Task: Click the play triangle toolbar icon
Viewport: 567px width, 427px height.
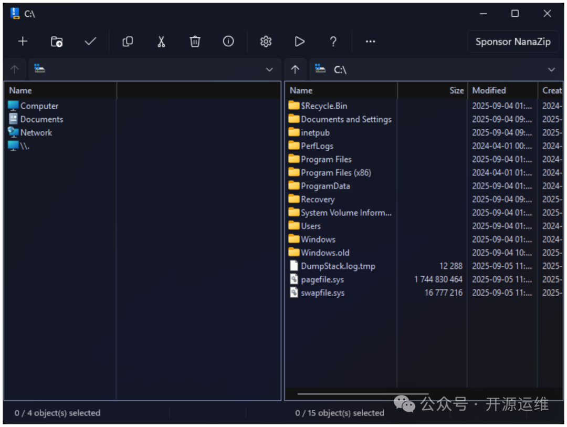Action: point(299,41)
